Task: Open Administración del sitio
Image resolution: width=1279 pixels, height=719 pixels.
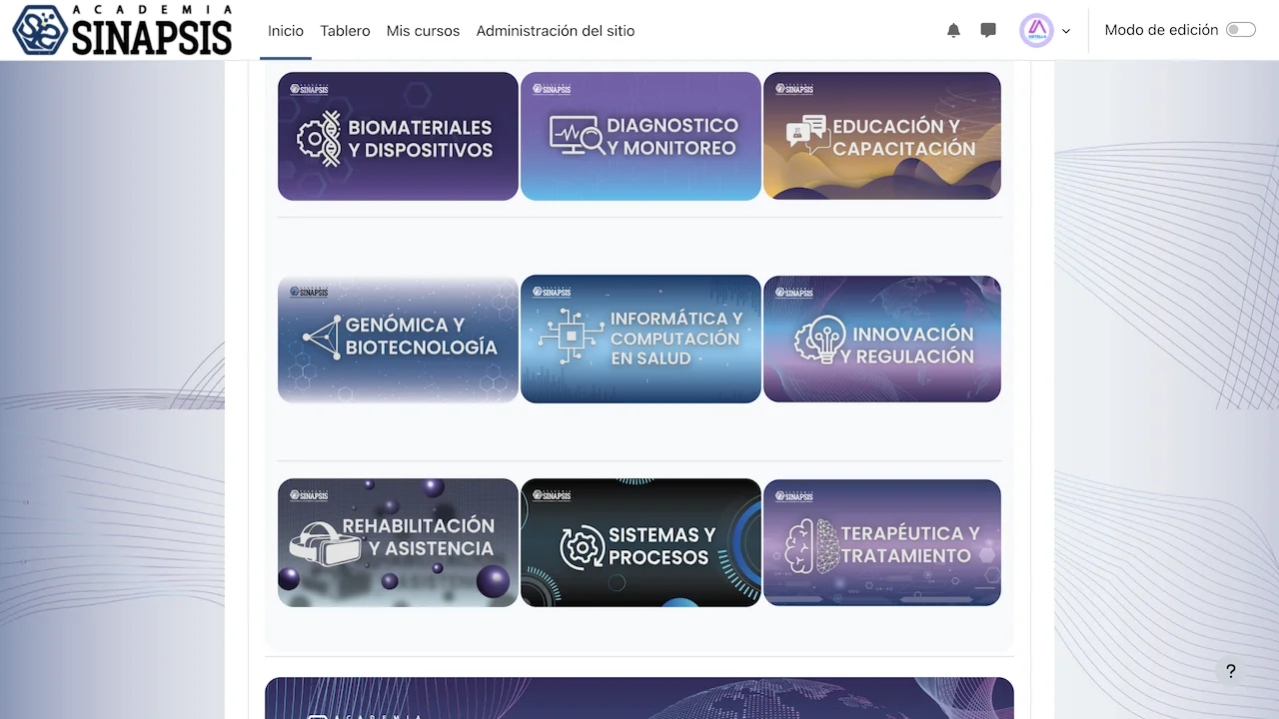Action: pyautogui.click(x=555, y=31)
